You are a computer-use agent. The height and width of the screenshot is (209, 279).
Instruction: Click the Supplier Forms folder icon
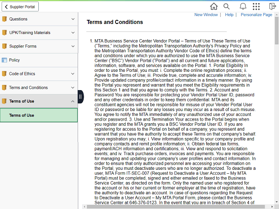pyautogui.click(x=4, y=46)
